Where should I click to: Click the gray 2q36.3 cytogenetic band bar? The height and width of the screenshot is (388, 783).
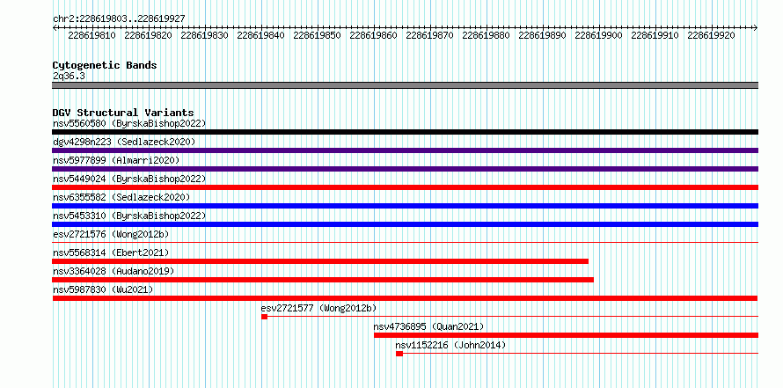405,85
